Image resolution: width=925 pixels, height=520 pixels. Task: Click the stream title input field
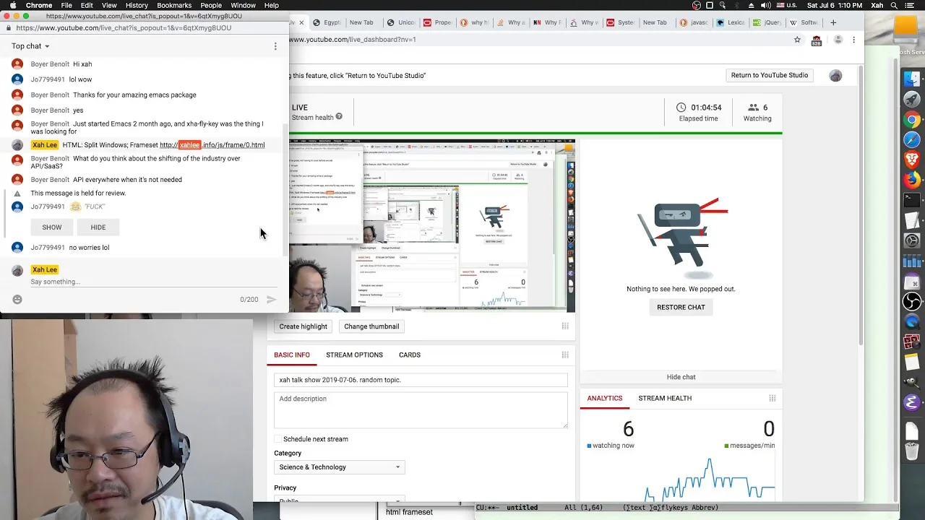(x=421, y=380)
